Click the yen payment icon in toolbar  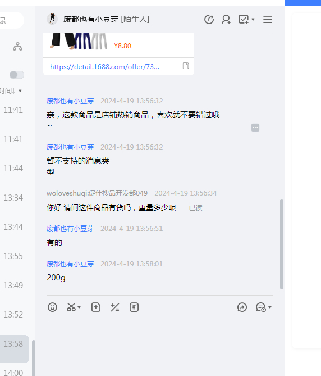(134, 307)
